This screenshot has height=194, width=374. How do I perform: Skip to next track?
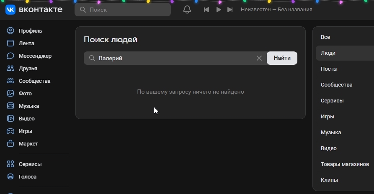tap(230, 10)
